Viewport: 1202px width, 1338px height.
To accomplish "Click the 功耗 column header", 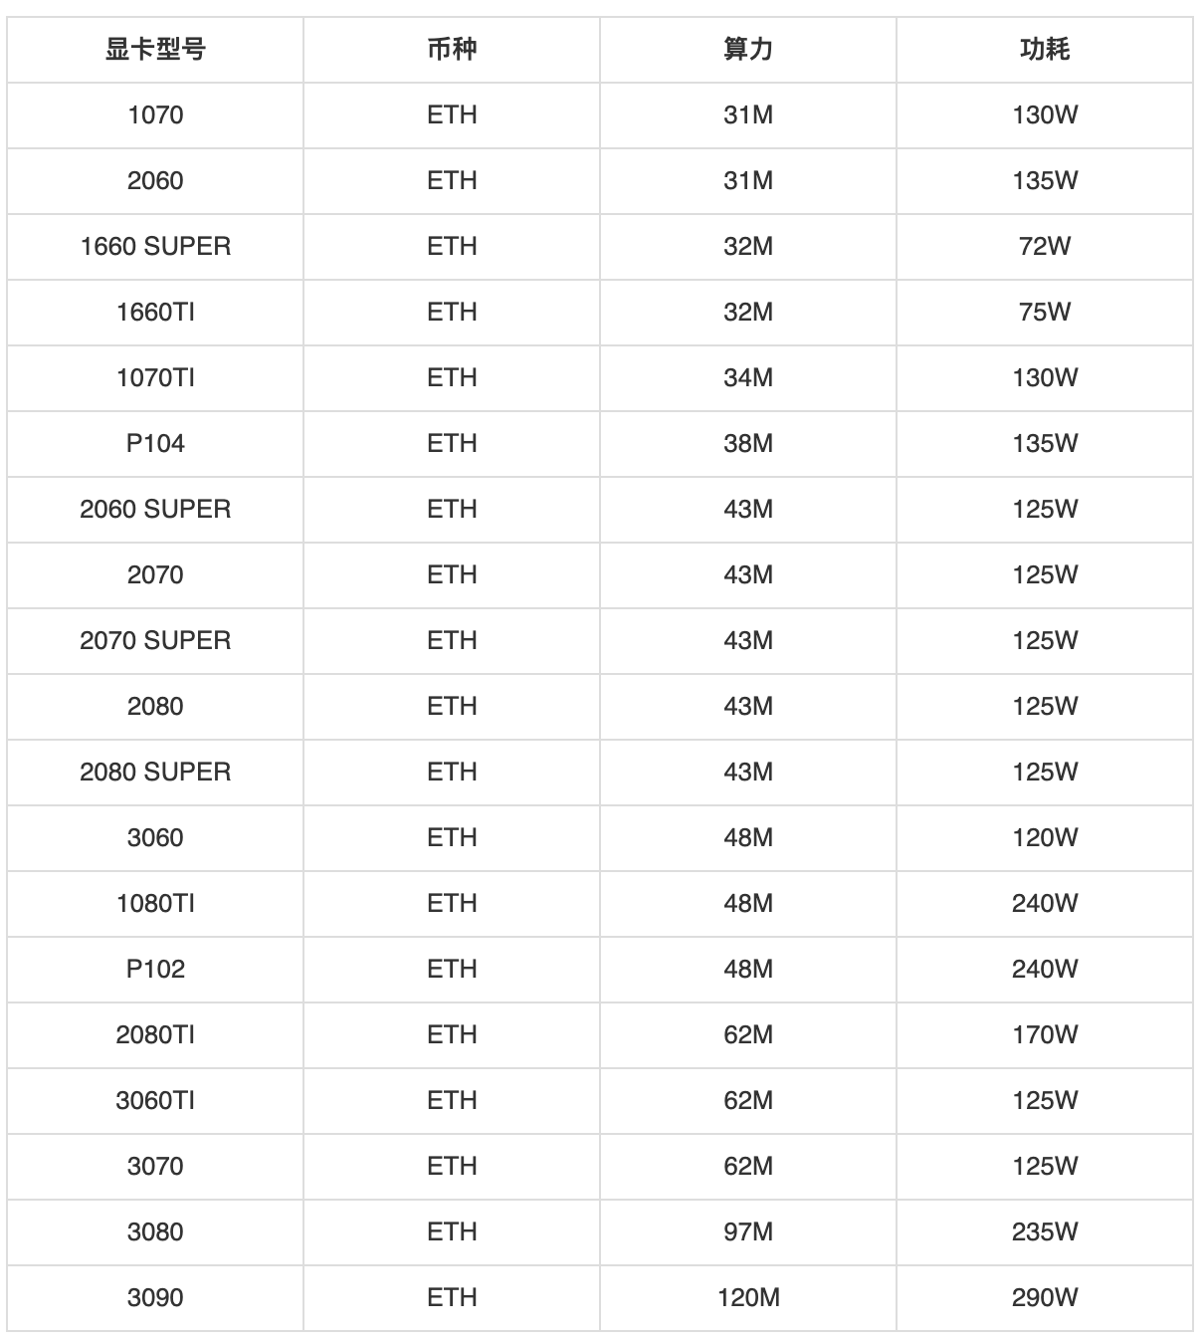I will pyautogui.click(x=1045, y=49).
